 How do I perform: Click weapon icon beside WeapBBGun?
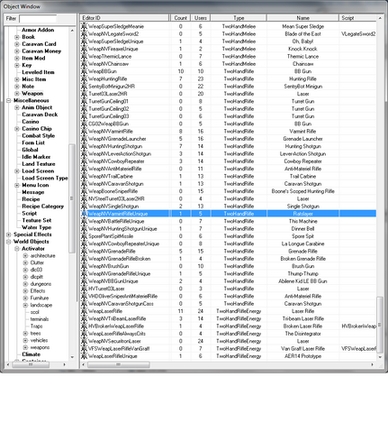(x=84, y=71)
